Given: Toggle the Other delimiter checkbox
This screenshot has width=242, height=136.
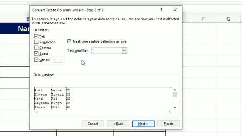Looking at the screenshot, I should click(36, 60).
